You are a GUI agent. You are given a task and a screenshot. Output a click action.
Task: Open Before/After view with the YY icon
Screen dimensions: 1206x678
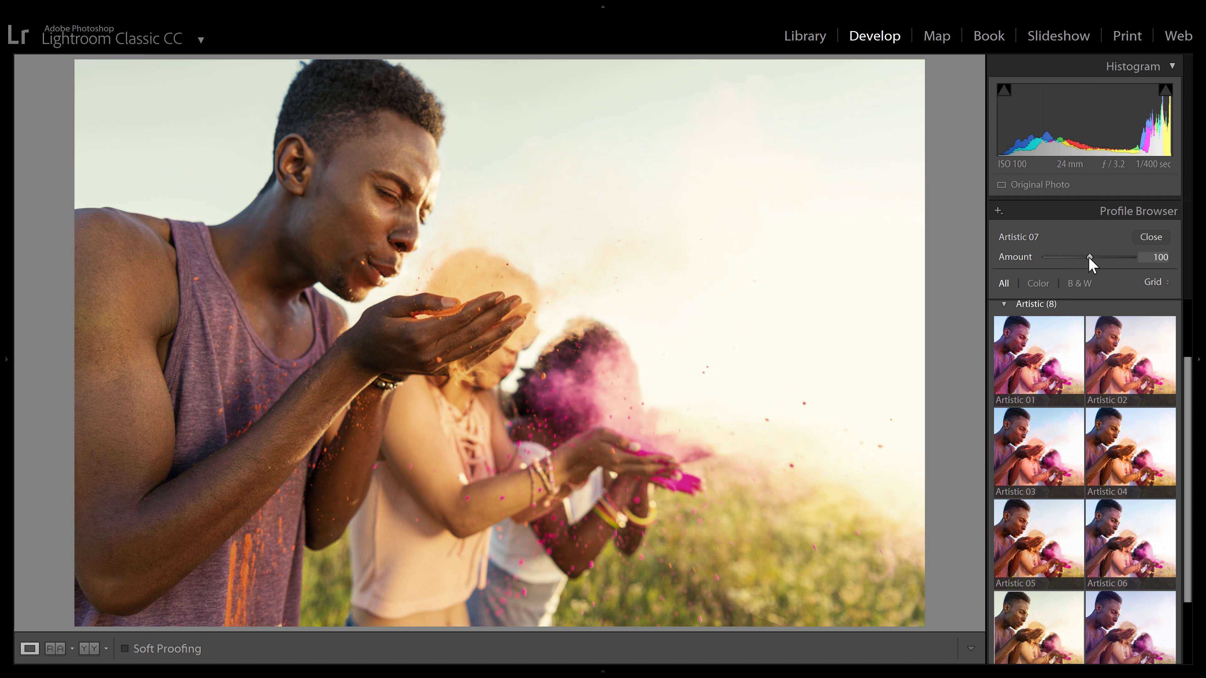click(x=89, y=648)
